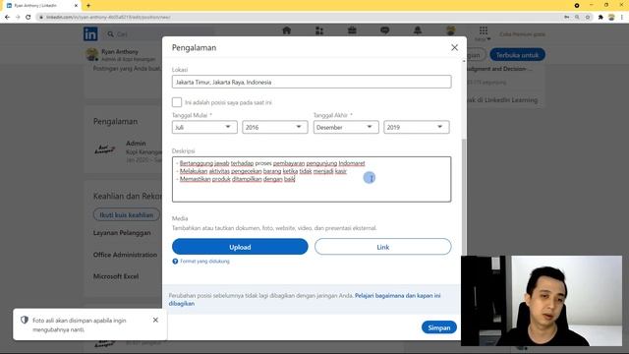The width and height of the screenshot is (629, 354).
Task: Click 'Ikuti kuis keahlian' button
Action: [x=127, y=215]
